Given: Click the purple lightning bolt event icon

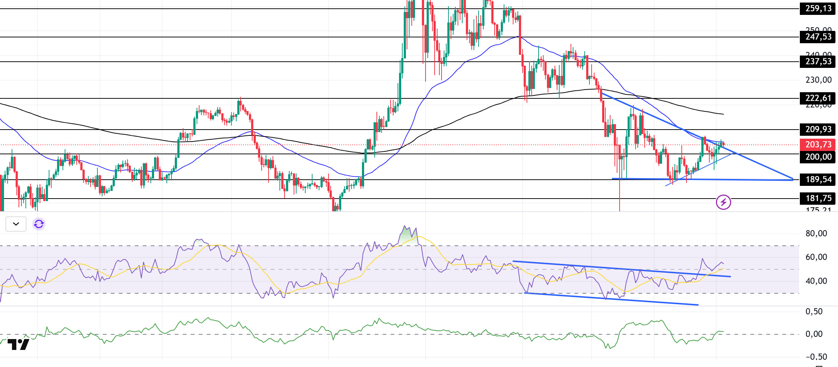Looking at the screenshot, I should (x=723, y=202).
